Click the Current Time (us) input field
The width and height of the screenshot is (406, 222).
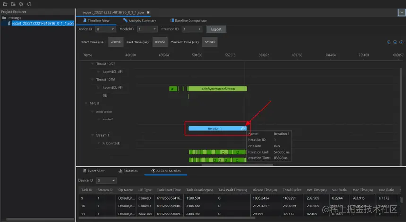coord(210,42)
